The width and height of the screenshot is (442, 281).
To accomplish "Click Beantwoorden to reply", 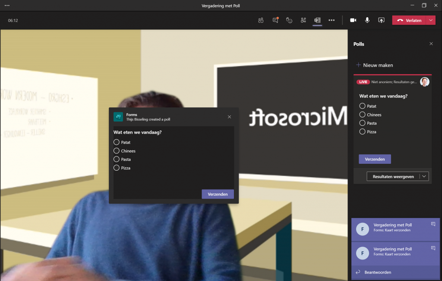I will tap(395, 272).
